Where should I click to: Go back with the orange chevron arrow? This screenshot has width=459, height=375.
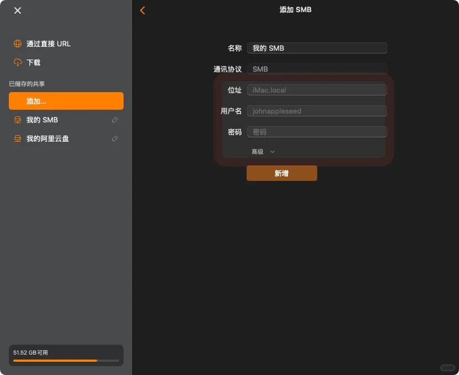point(143,10)
